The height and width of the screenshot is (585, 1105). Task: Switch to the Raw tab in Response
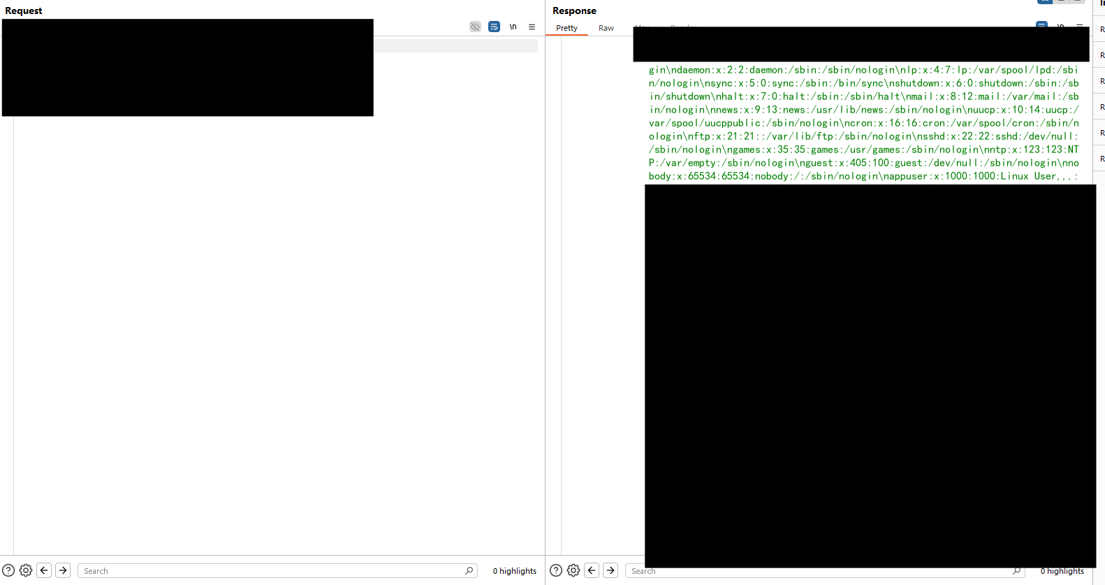coord(606,28)
